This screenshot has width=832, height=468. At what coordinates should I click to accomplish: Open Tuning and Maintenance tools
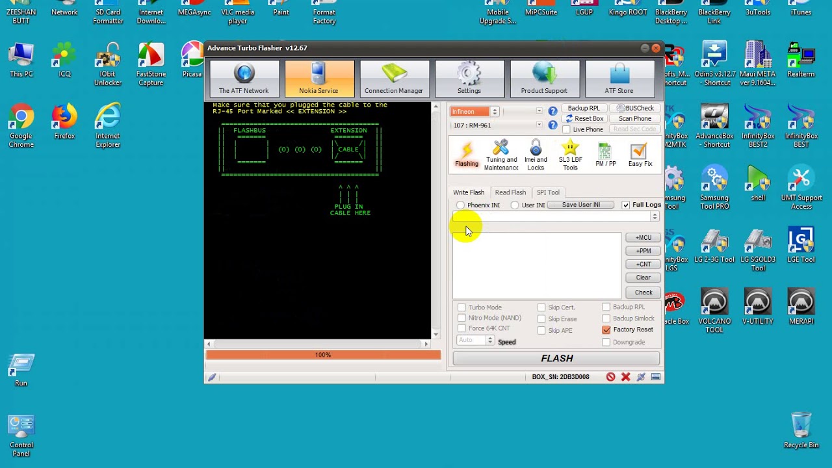(x=501, y=155)
